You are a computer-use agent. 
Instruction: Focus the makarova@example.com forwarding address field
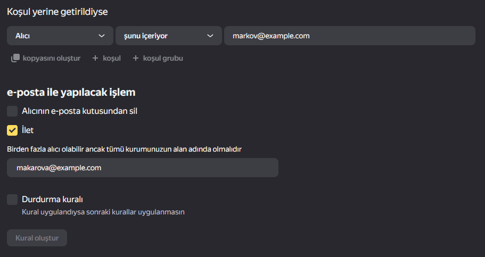143,168
